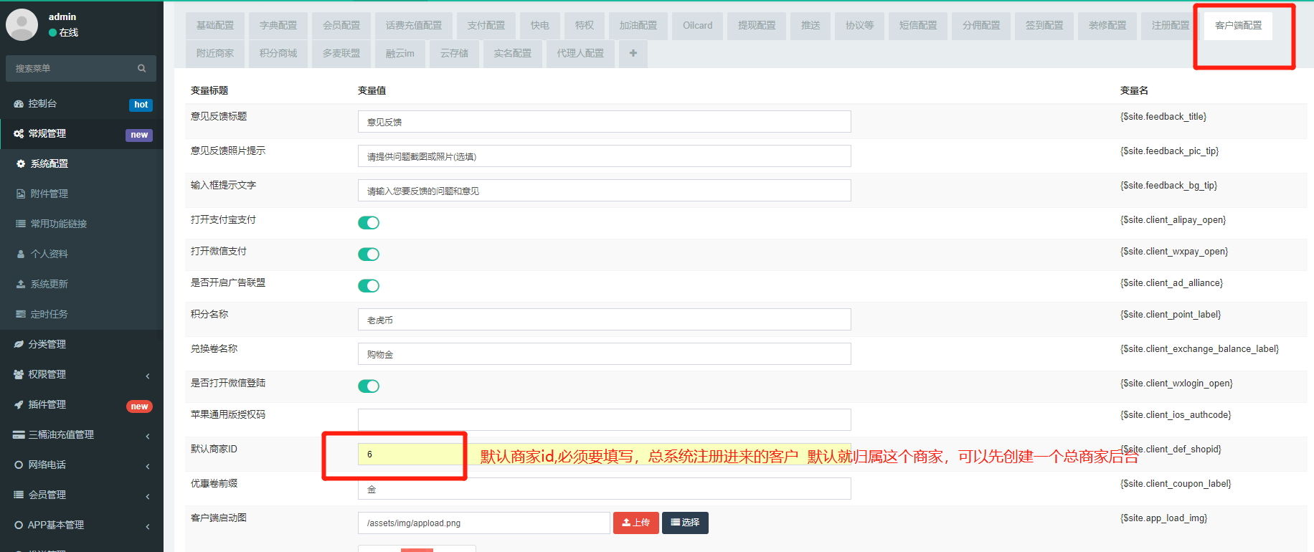
Task: Click the admin user avatar
Action: [22, 24]
